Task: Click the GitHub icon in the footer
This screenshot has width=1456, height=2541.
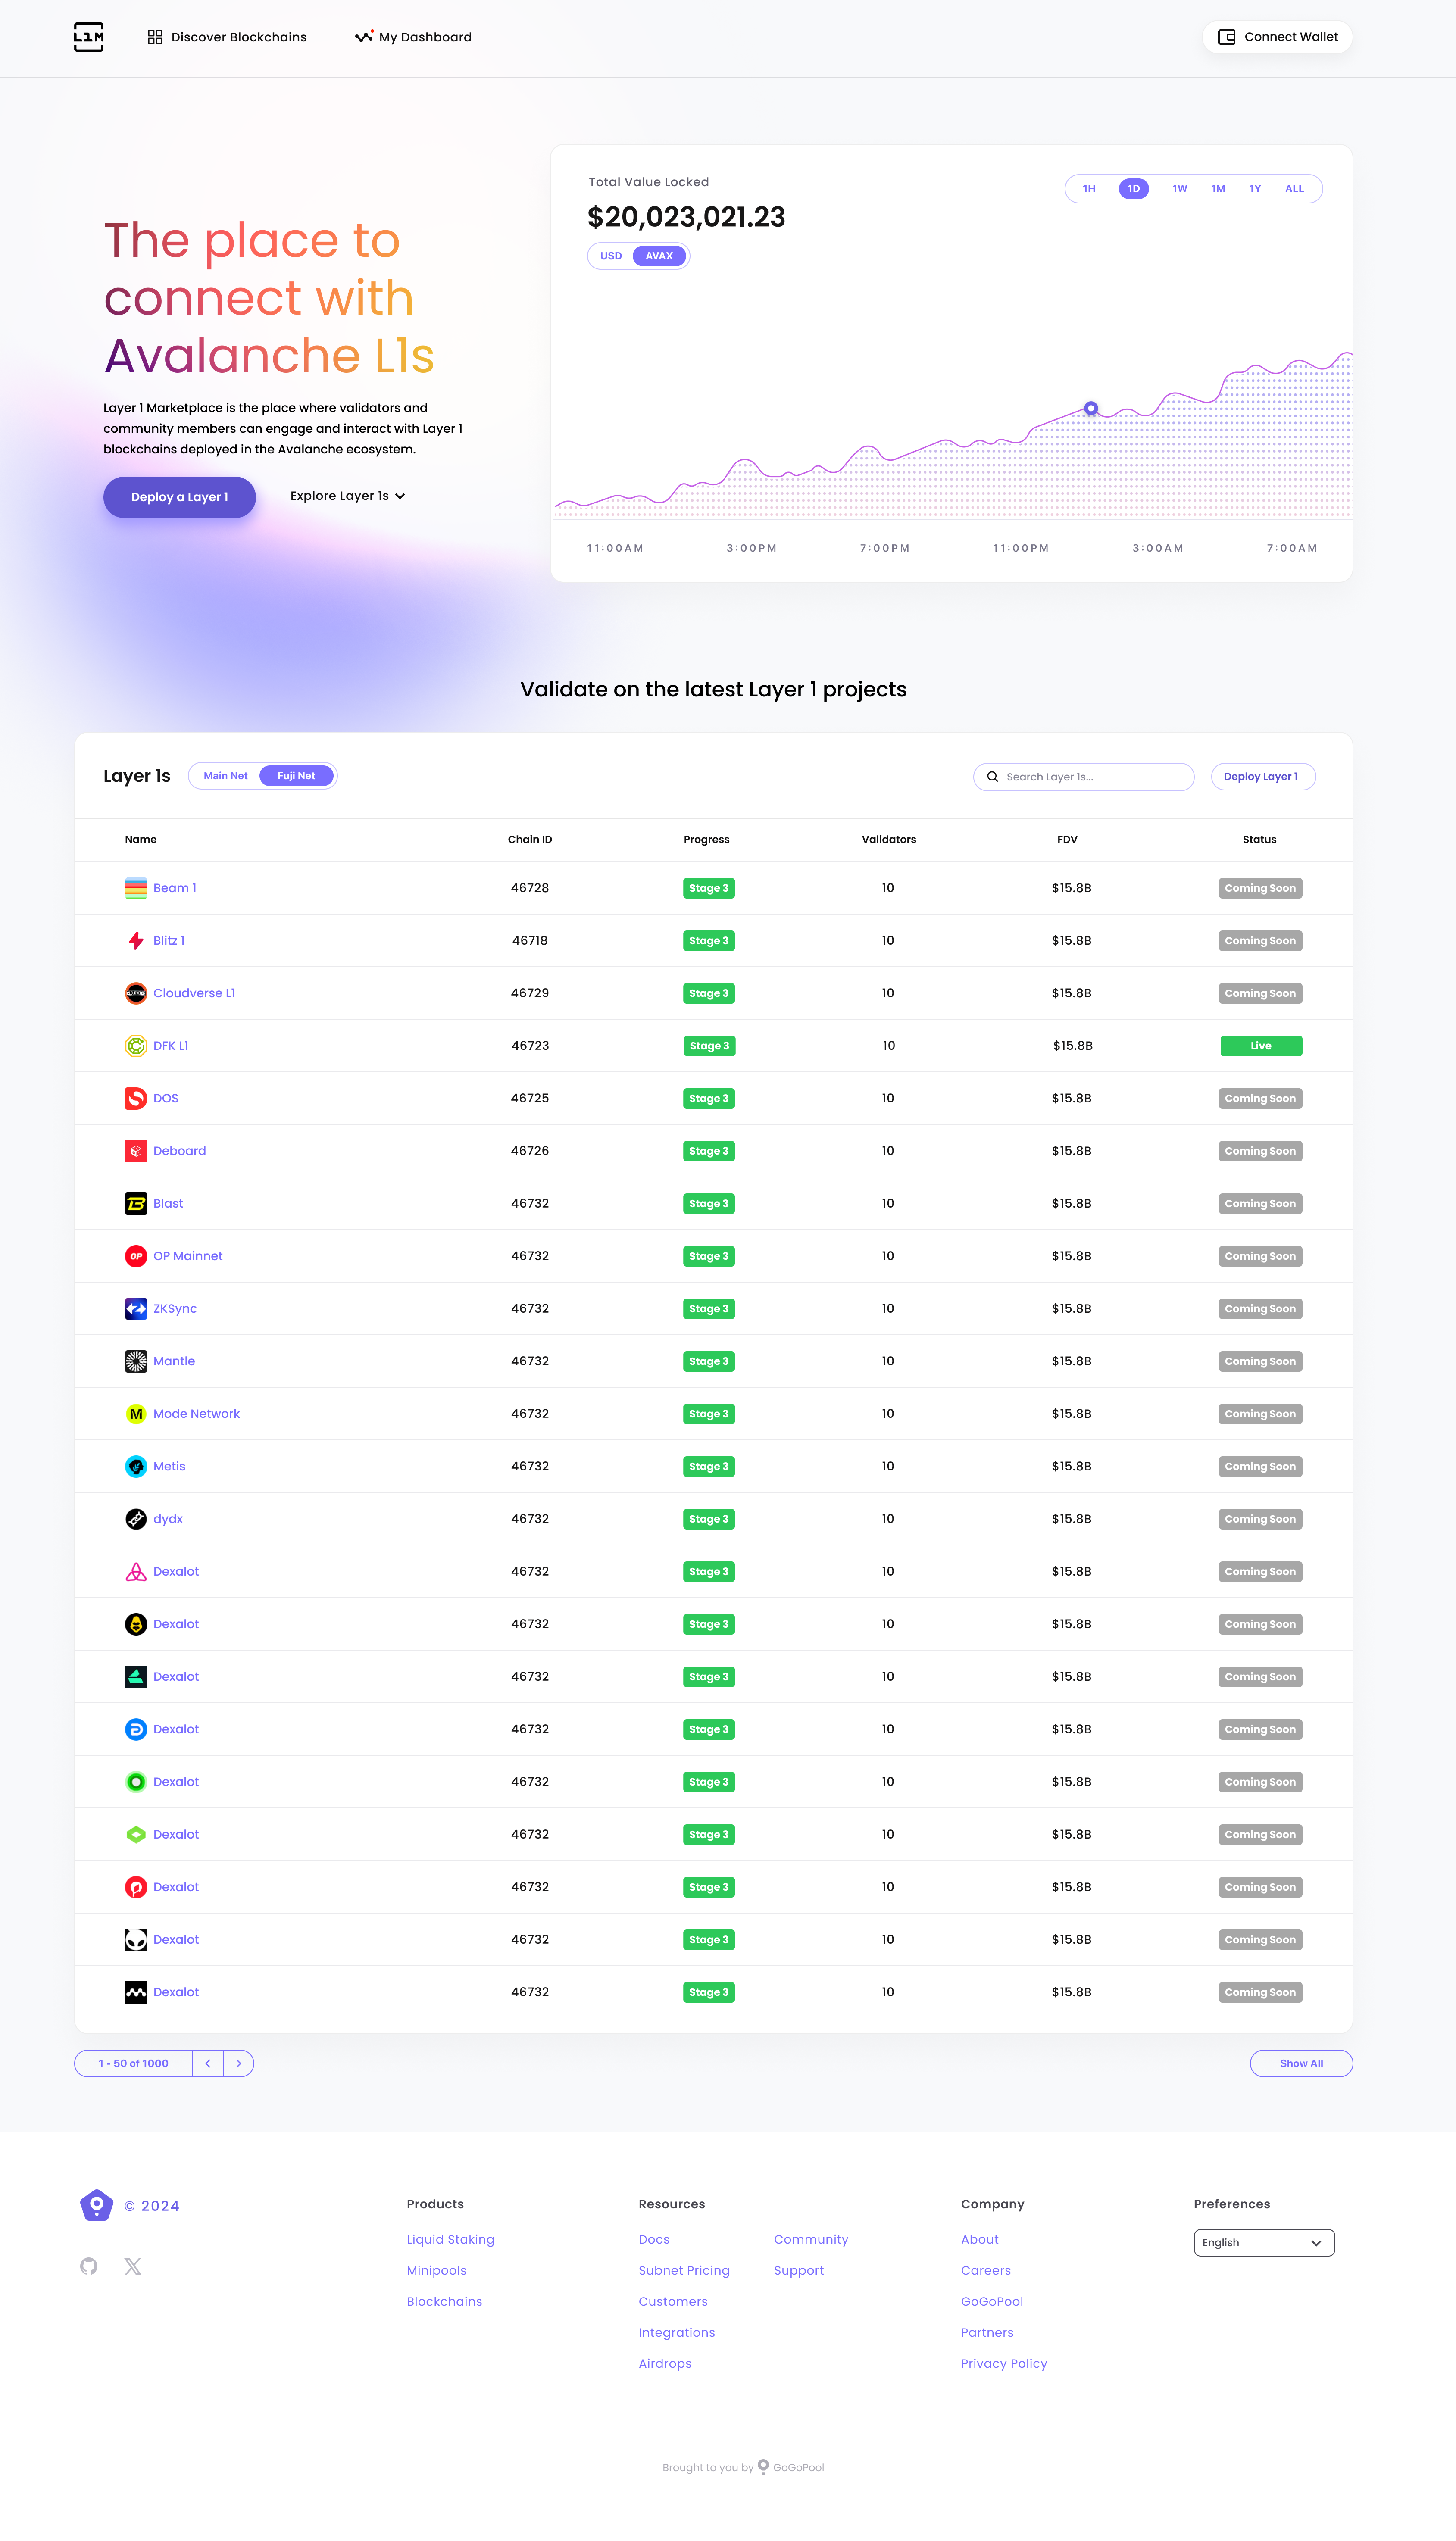Action: click(x=89, y=2266)
